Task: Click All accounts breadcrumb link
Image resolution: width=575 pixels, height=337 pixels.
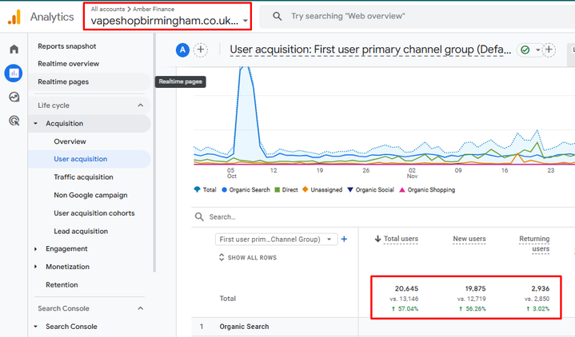Action: [108, 9]
